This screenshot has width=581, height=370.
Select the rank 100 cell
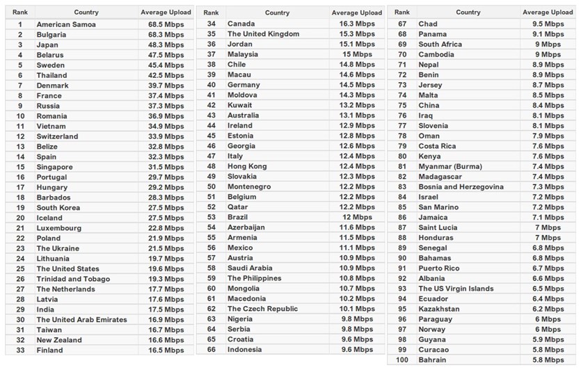[401, 360]
